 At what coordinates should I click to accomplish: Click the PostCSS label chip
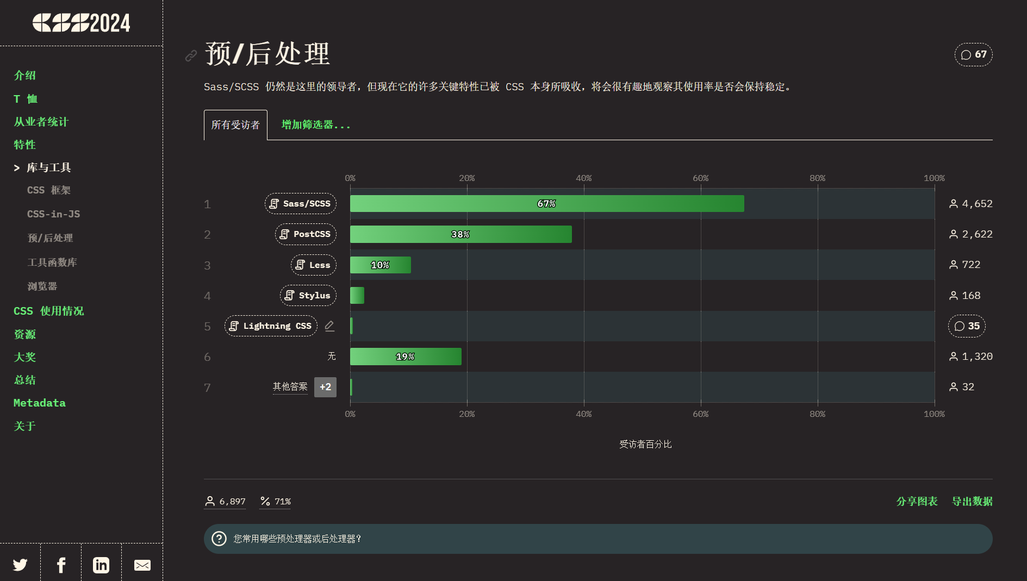point(306,234)
